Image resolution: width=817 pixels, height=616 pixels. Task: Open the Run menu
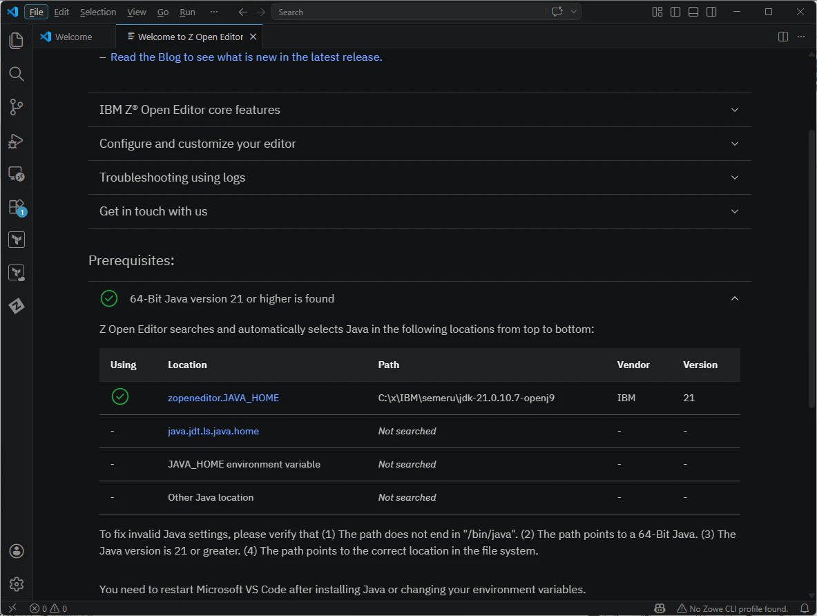pos(188,12)
